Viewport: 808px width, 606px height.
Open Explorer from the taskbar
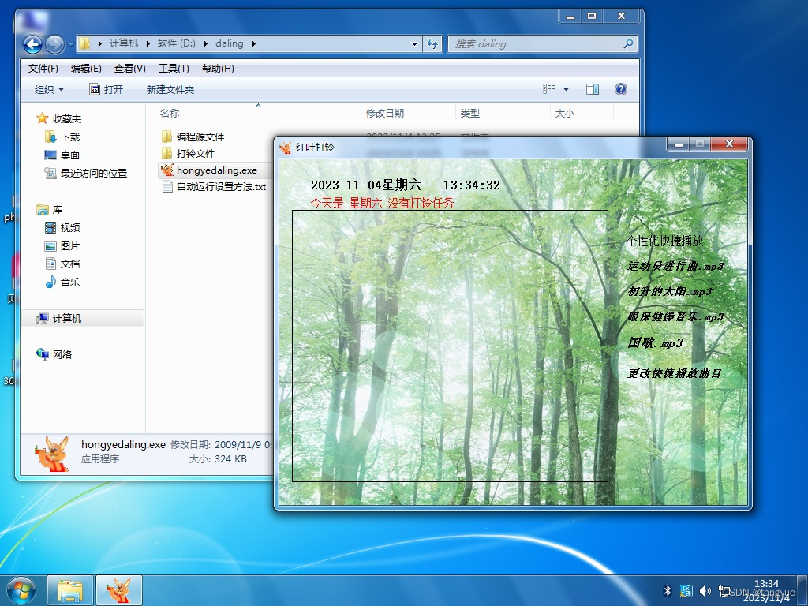coord(70,590)
